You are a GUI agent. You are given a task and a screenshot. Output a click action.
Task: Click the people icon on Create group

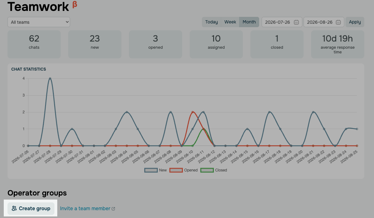pyautogui.click(x=14, y=209)
